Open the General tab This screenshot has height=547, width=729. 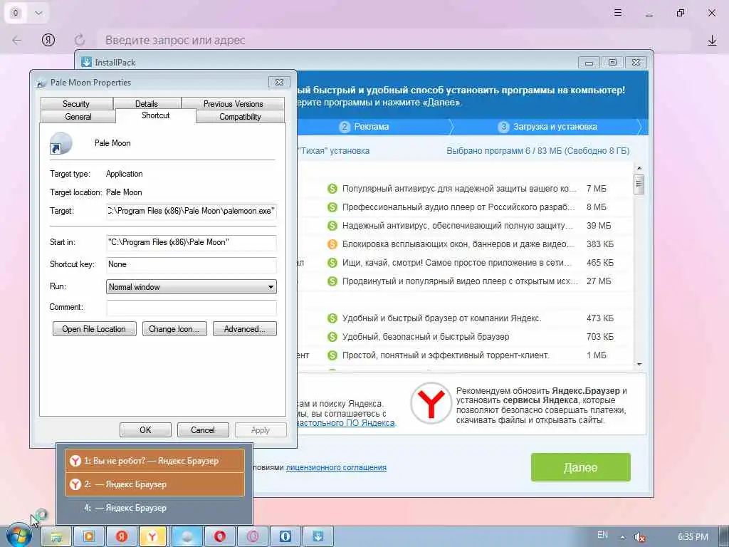[78, 117]
